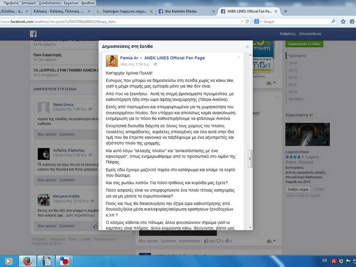Click the Αποσύνδεση link

tap(310, 34)
